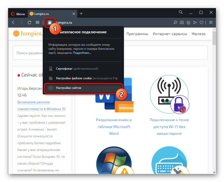The height and width of the screenshot is (182, 224).
Task: Reload the current page
Action: [29, 22]
